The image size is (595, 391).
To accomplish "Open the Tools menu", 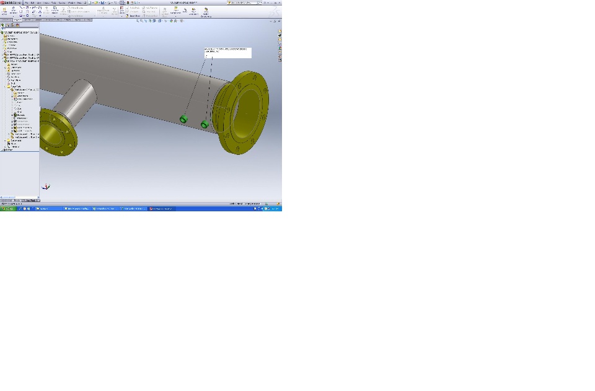I will pyautogui.click(x=53, y=2).
